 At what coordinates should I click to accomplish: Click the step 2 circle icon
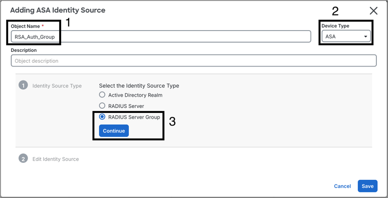pyautogui.click(x=23, y=158)
